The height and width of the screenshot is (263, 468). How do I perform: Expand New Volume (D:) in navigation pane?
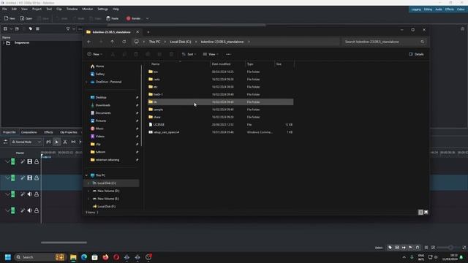pos(88,191)
